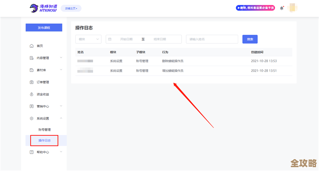
Task: Go to 首页 in sidebar
Action: [40, 46]
